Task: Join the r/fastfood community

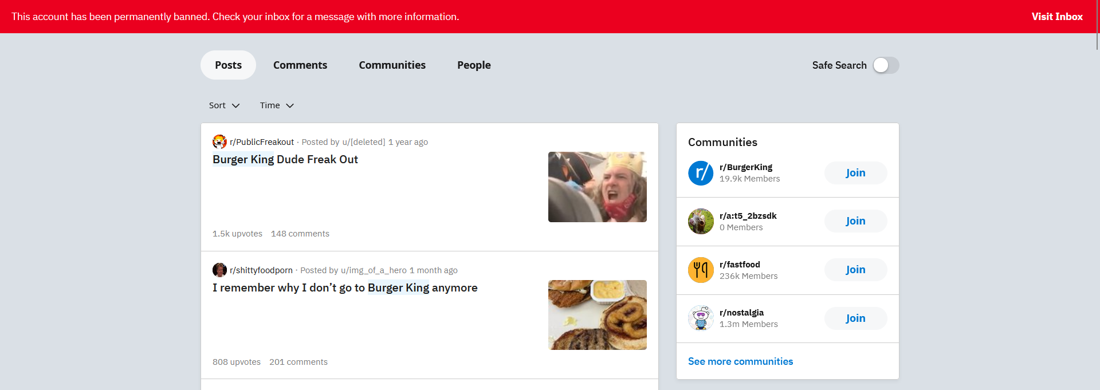Action: (x=856, y=270)
